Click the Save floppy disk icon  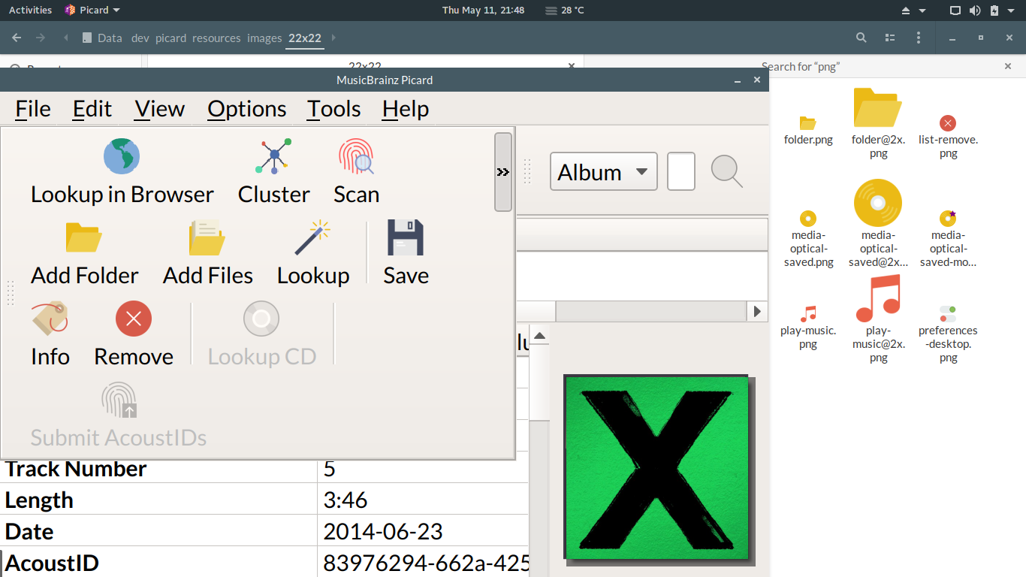tap(406, 237)
